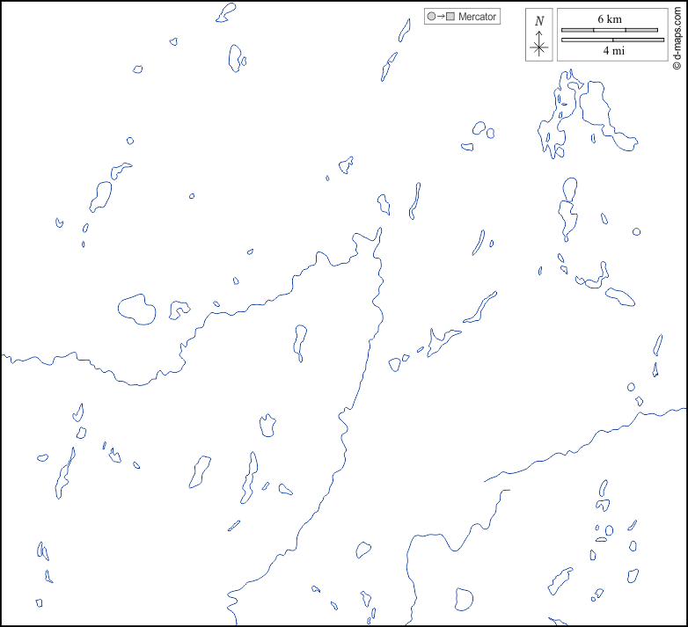Screen dimensions: 688x627
Task: Click the arrow between circle and square icons
Action: (441, 17)
